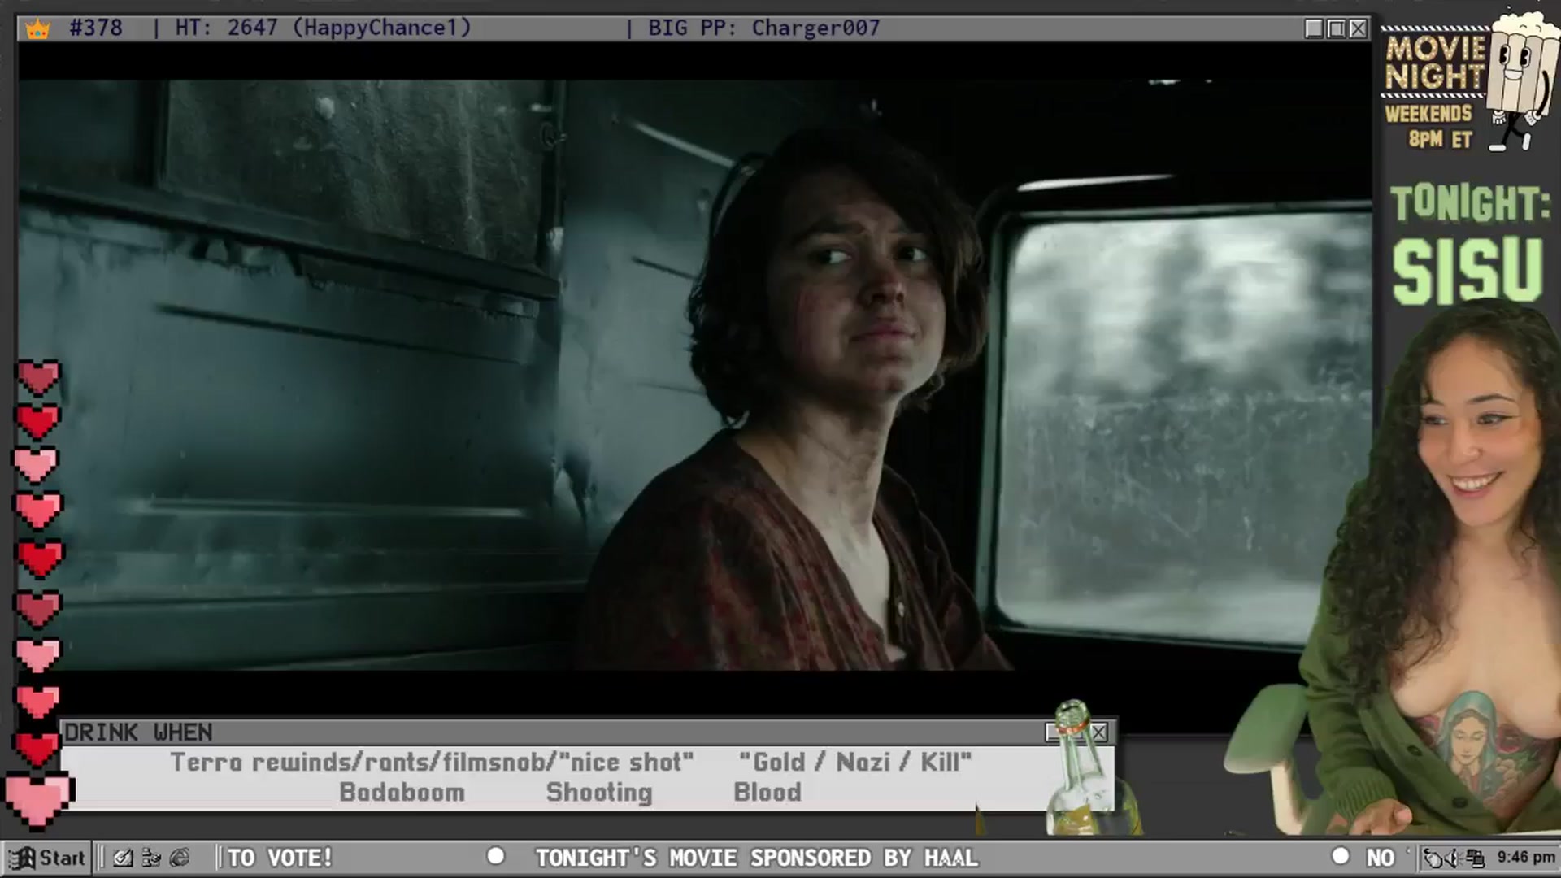Open the Start menu
This screenshot has width=1561, height=878.
[x=47, y=858]
